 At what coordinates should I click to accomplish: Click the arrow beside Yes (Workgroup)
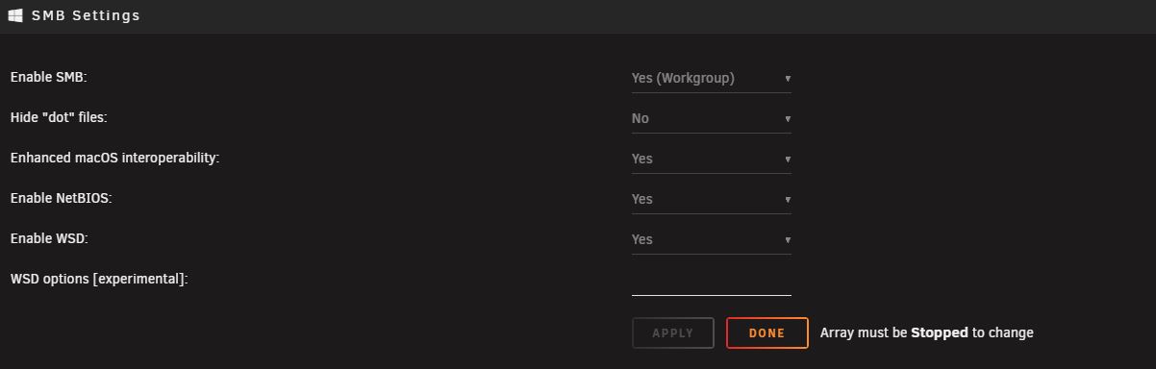tap(788, 78)
